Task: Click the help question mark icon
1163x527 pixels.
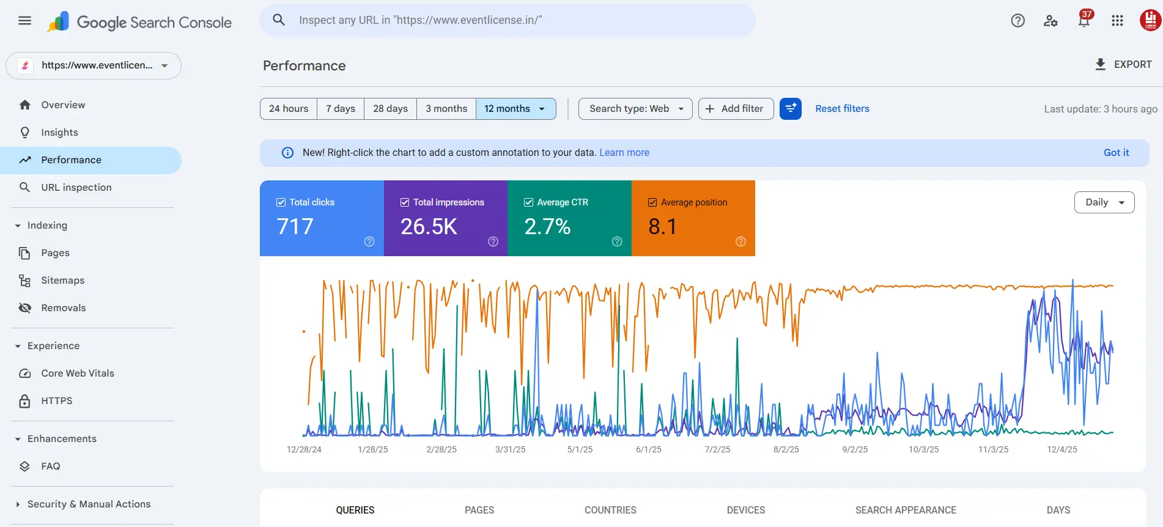Action: click(1017, 21)
